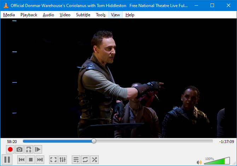Pause the video playback
The width and height of the screenshot is (237, 166).
tap(7, 160)
